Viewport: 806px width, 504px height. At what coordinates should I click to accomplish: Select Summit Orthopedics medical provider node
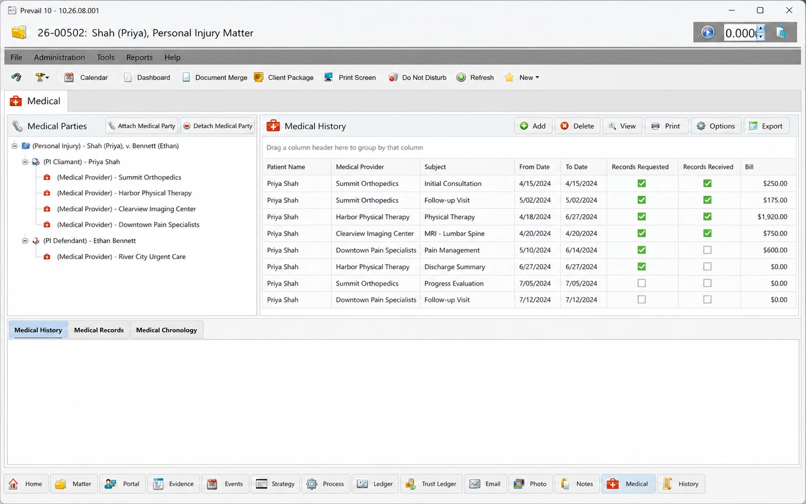coord(119,177)
